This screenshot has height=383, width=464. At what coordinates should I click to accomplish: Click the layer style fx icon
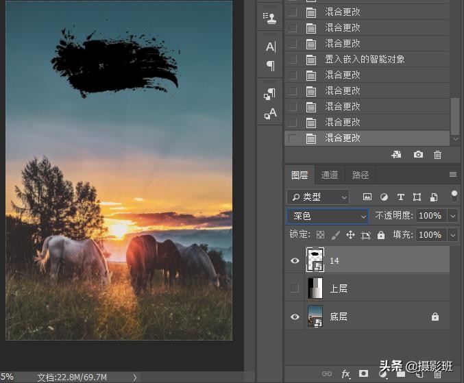click(345, 373)
